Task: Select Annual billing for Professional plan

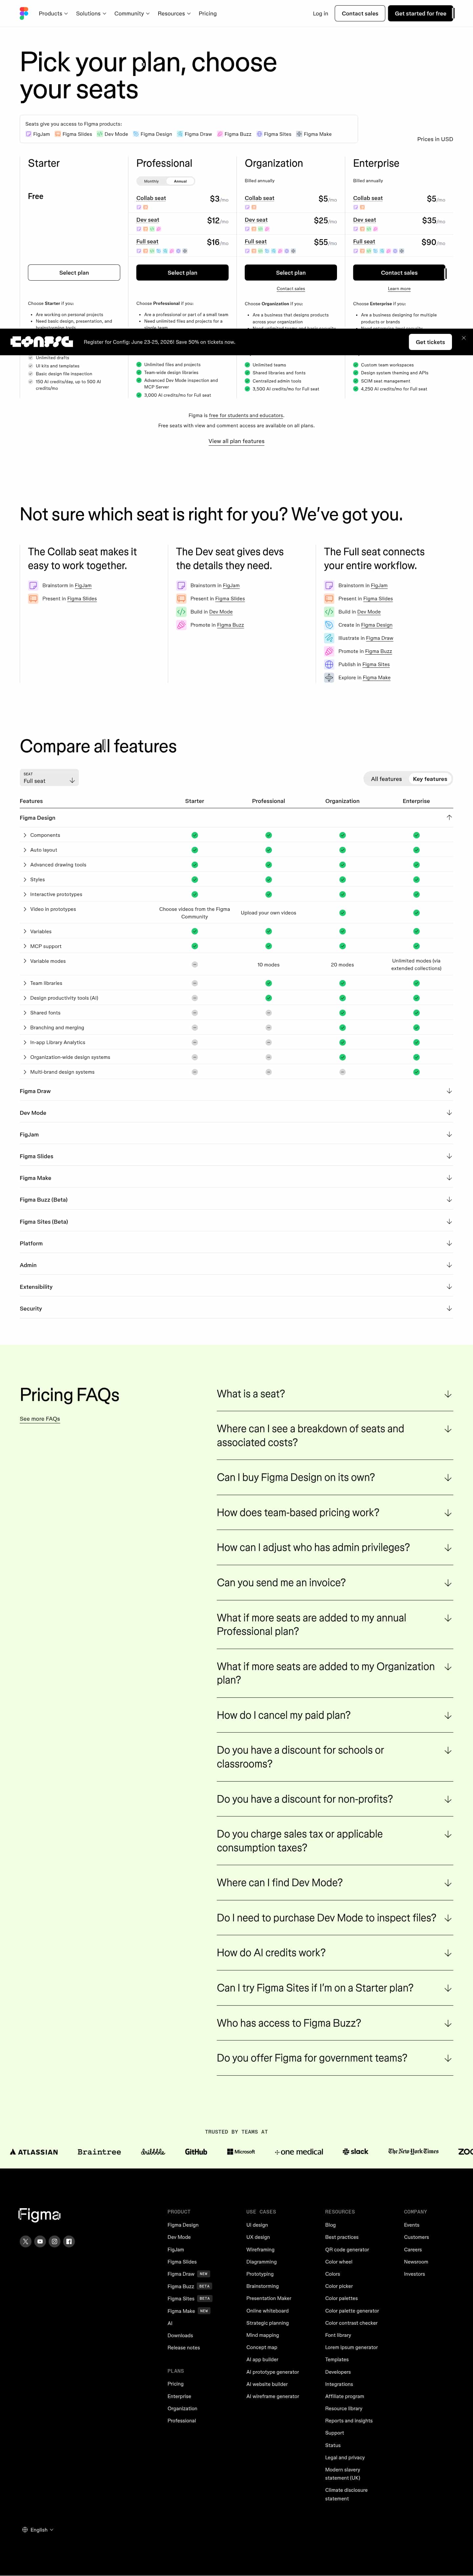Action: tap(180, 181)
